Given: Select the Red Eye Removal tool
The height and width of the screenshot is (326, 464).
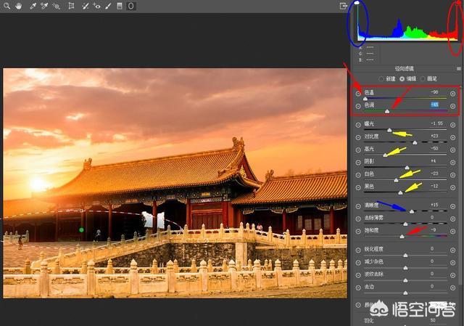Looking at the screenshot, I should click(96, 6).
